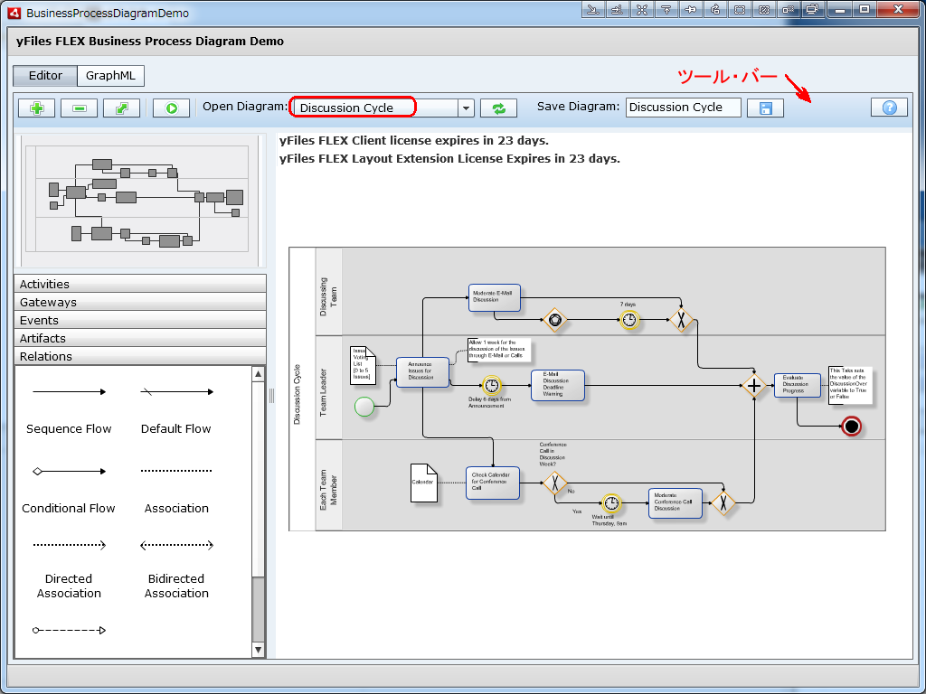This screenshot has width=926, height=694.
Task: Click the annotation about DiscussionOver variable
Action: click(x=850, y=385)
